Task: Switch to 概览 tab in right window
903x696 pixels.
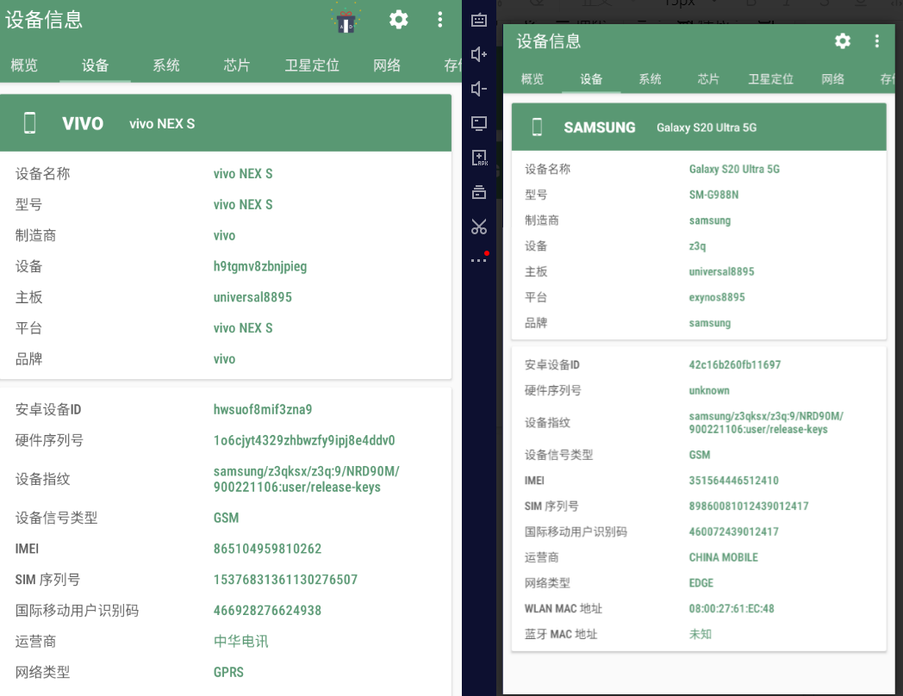Action: [x=532, y=79]
